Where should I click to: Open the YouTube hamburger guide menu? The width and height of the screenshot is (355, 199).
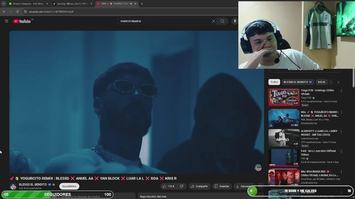click(x=7, y=21)
